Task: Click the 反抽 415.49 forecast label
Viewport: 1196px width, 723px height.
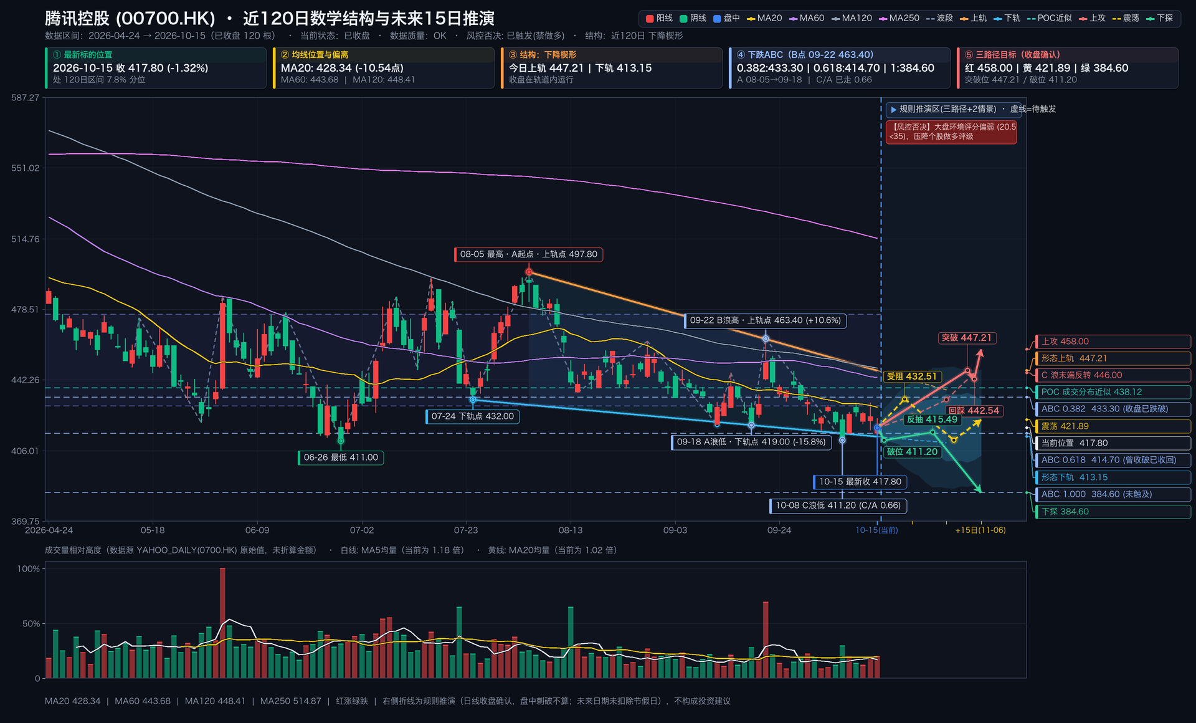Action: [932, 419]
